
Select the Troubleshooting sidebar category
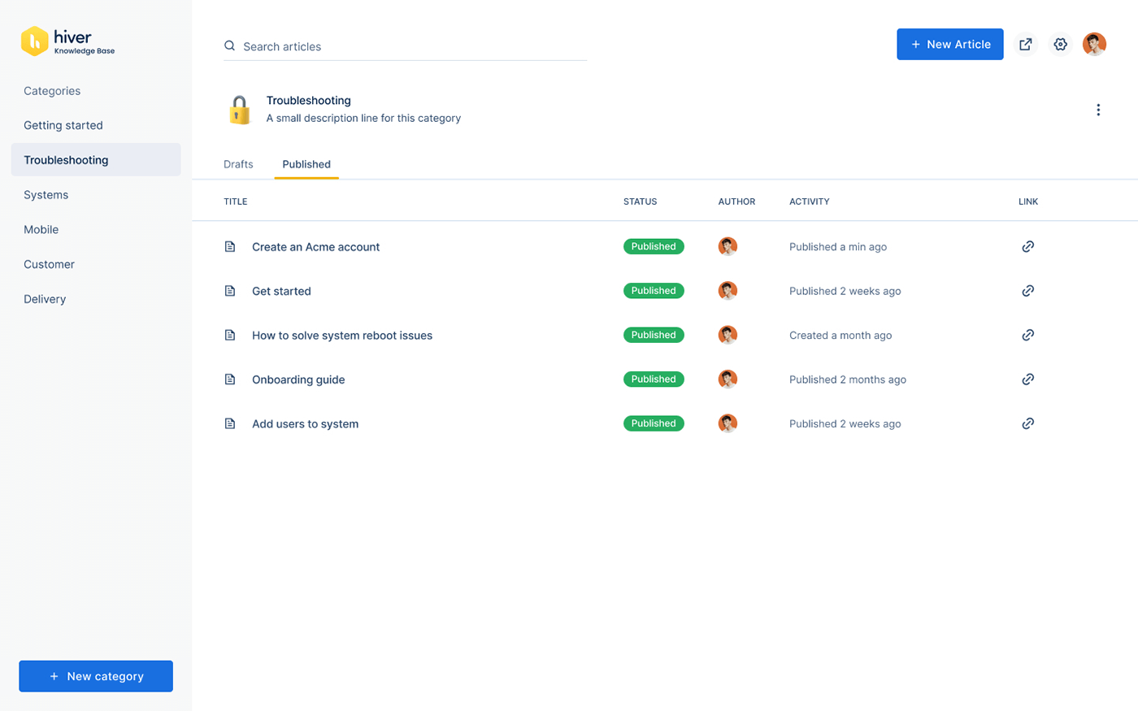[x=96, y=160]
